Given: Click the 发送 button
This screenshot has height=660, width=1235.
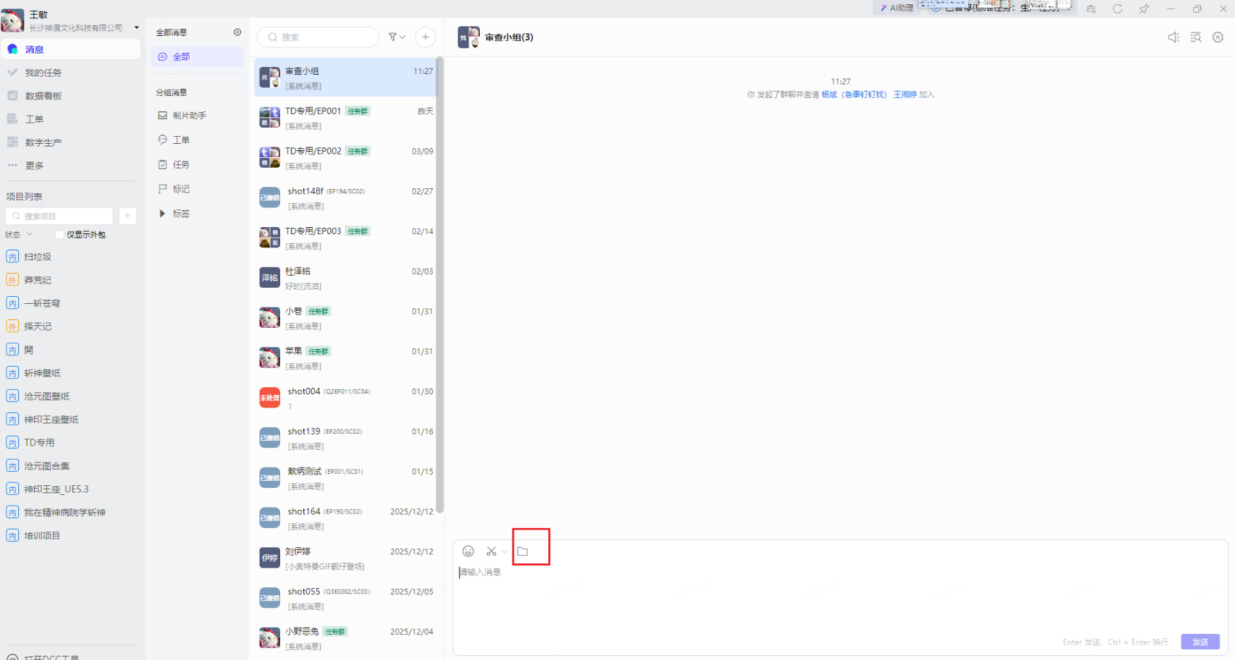Looking at the screenshot, I should coord(1200,642).
